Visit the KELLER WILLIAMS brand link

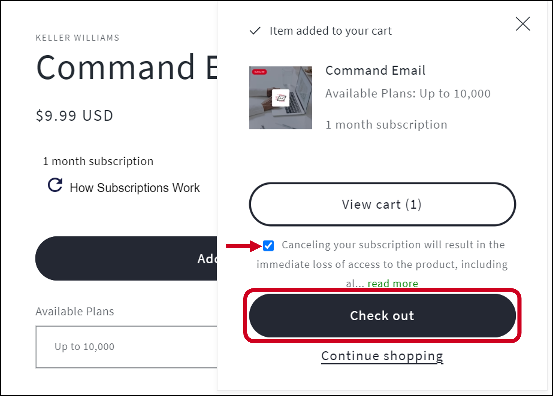(77, 37)
